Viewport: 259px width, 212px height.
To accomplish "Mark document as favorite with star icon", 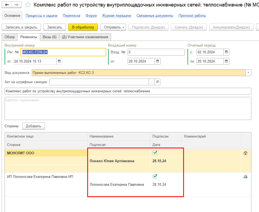I will (x=28, y=5).
